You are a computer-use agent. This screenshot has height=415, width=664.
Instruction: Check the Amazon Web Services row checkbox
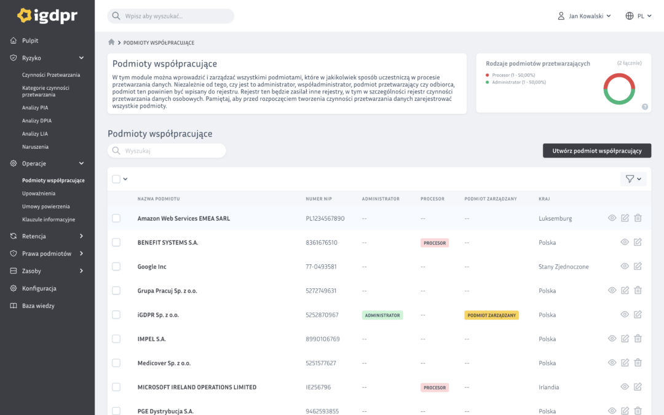pyautogui.click(x=116, y=218)
